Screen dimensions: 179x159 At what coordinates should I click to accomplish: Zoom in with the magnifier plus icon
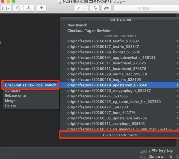[29, 8]
